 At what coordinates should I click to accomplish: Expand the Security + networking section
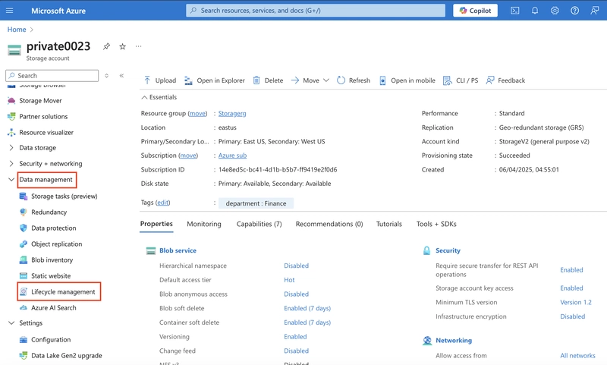point(11,164)
